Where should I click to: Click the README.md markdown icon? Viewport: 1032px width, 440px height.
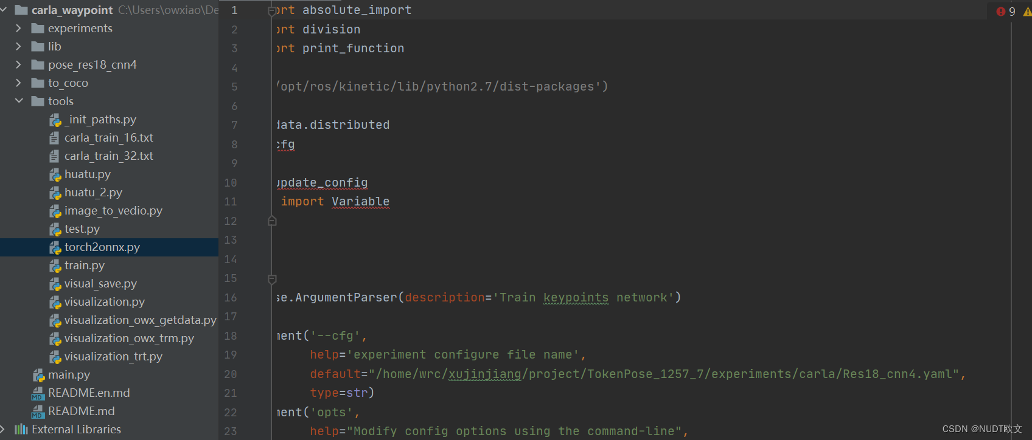[x=38, y=411]
